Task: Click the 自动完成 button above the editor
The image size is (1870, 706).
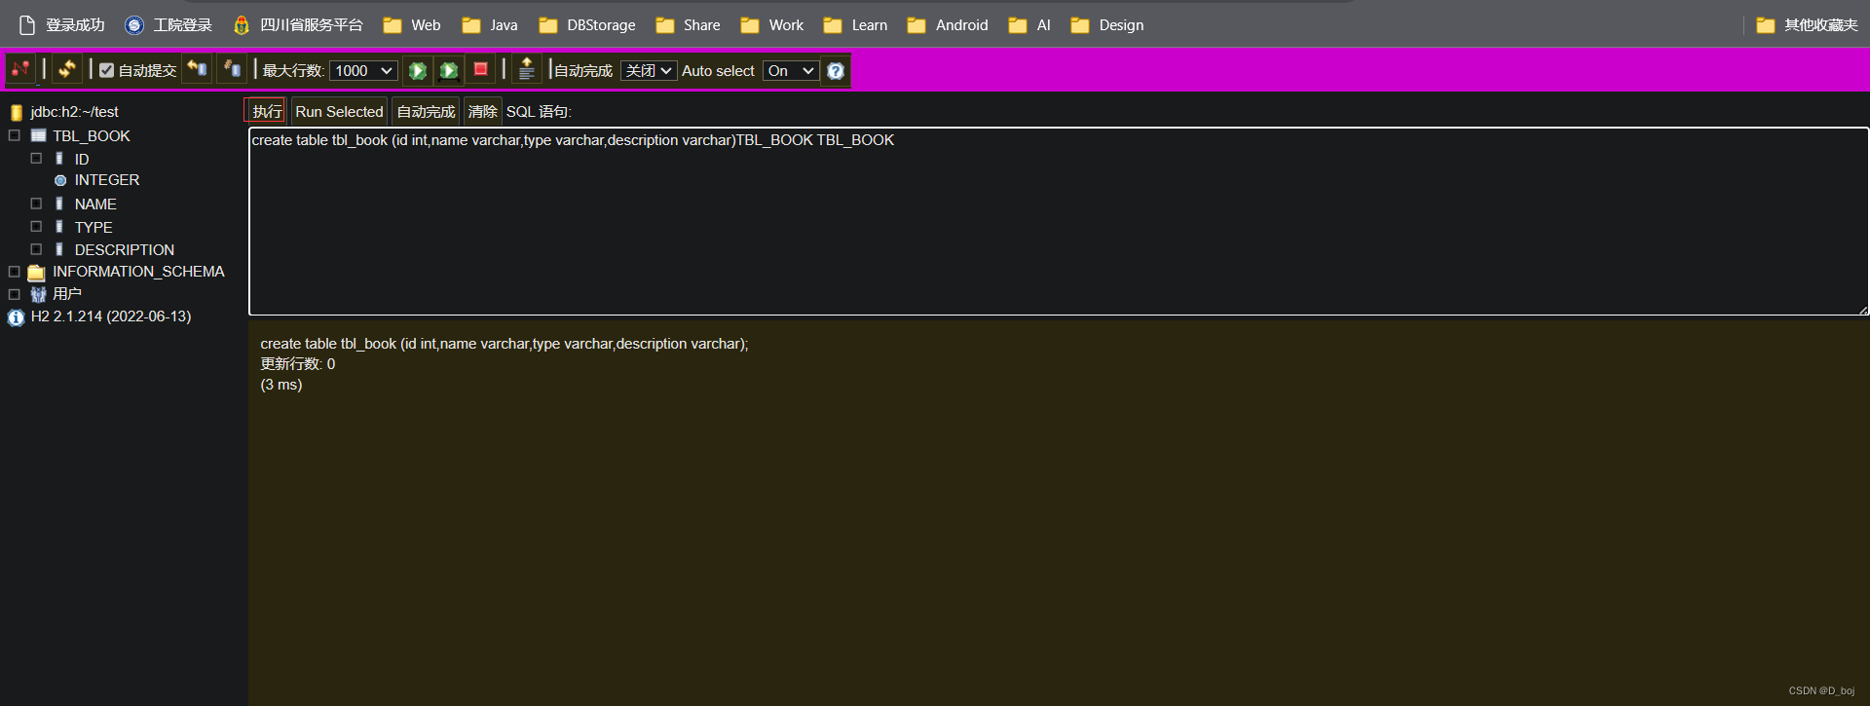Action: coord(426,111)
